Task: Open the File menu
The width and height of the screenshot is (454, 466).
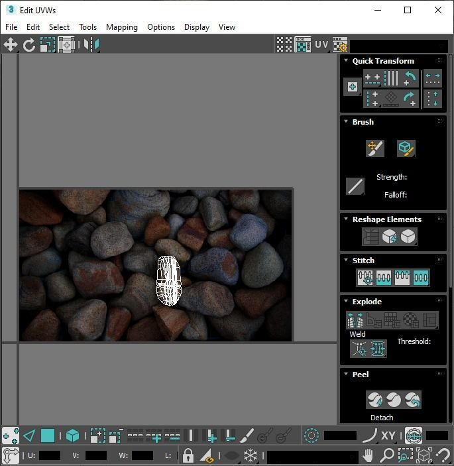Action: click(x=11, y=27)
